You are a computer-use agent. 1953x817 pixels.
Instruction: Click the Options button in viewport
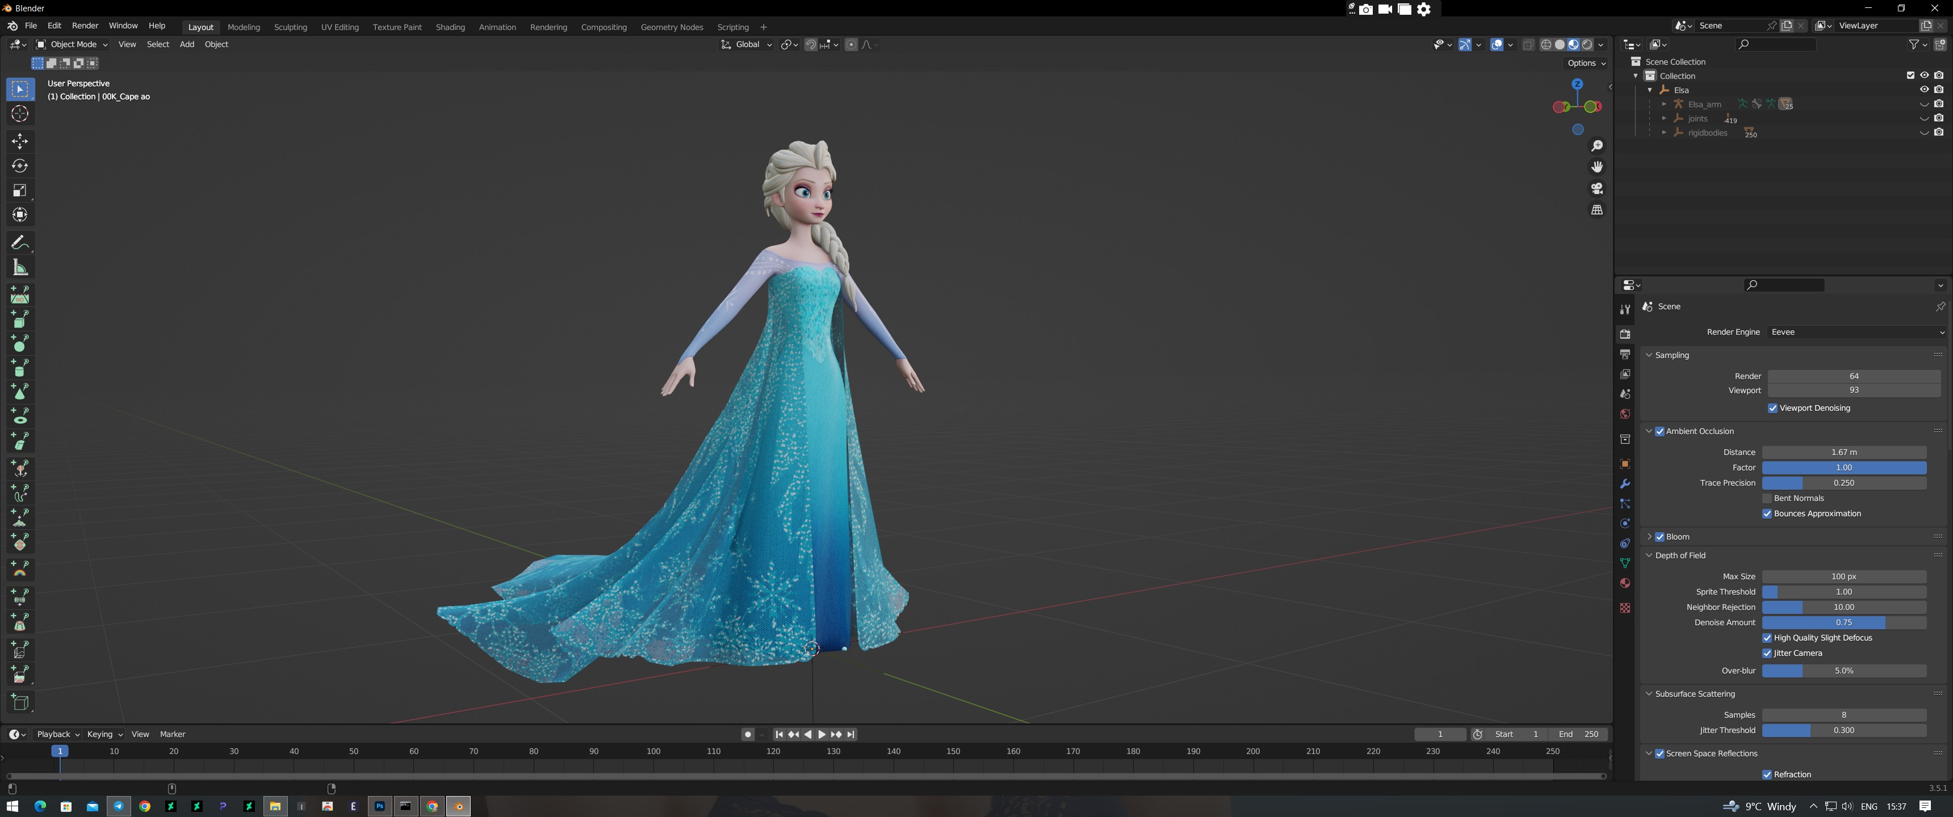coord(1586,64)
